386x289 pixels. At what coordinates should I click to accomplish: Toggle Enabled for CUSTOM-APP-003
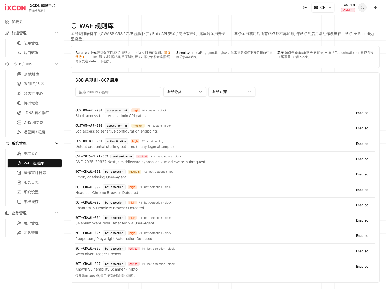pyautogui.click(x=362, y=128)
